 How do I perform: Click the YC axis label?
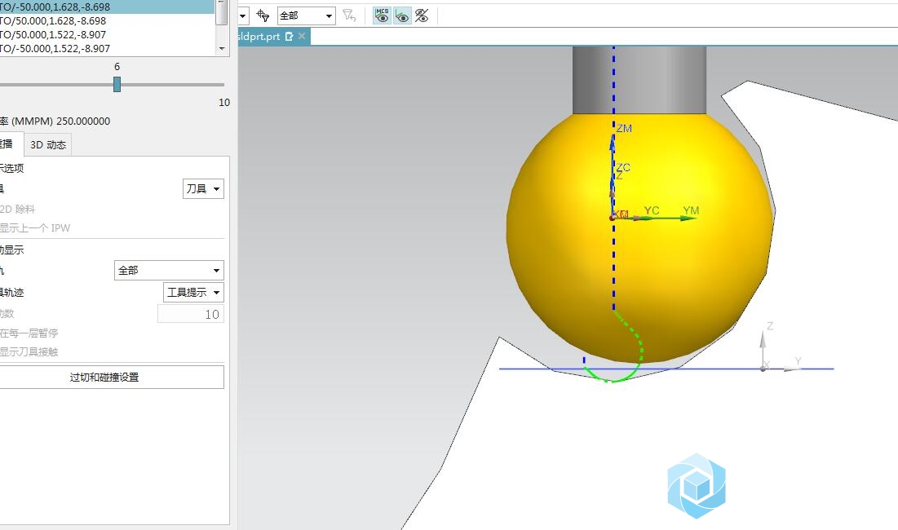coord(651,210)
